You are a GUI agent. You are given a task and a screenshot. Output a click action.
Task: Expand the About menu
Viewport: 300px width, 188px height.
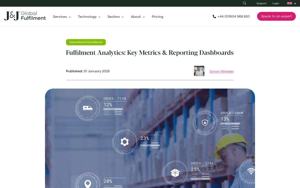point(137,17)
